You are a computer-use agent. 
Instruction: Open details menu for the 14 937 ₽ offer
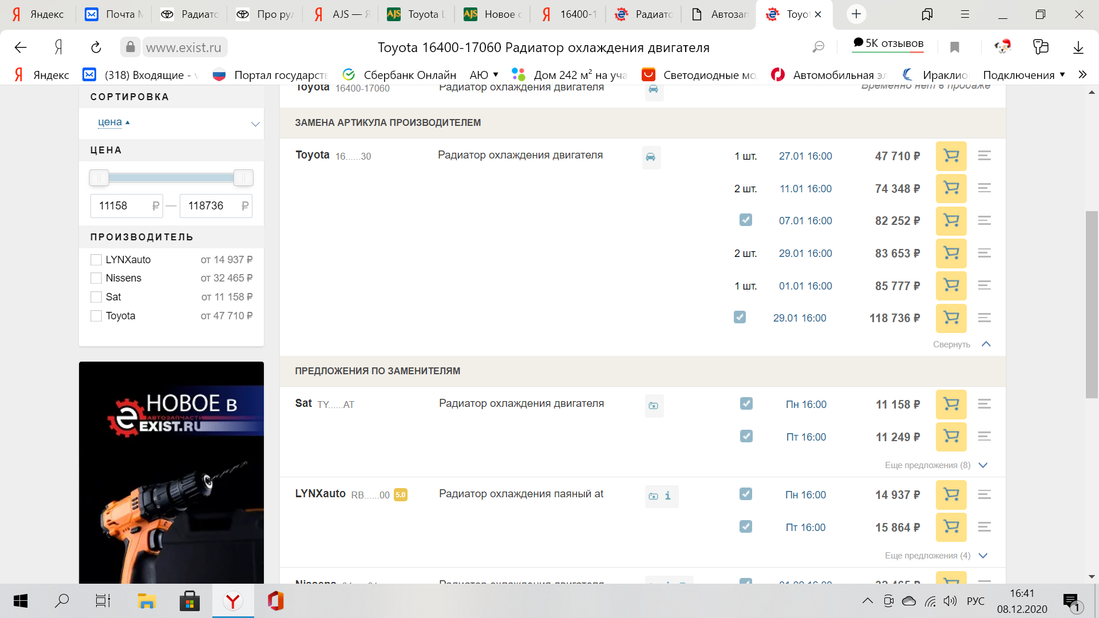[984, 495]
